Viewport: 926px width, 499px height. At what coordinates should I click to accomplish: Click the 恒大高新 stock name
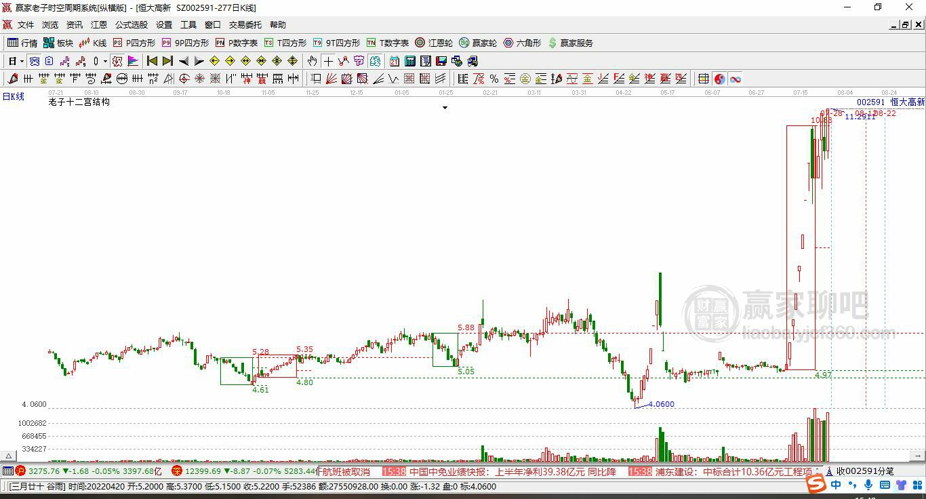907,102
